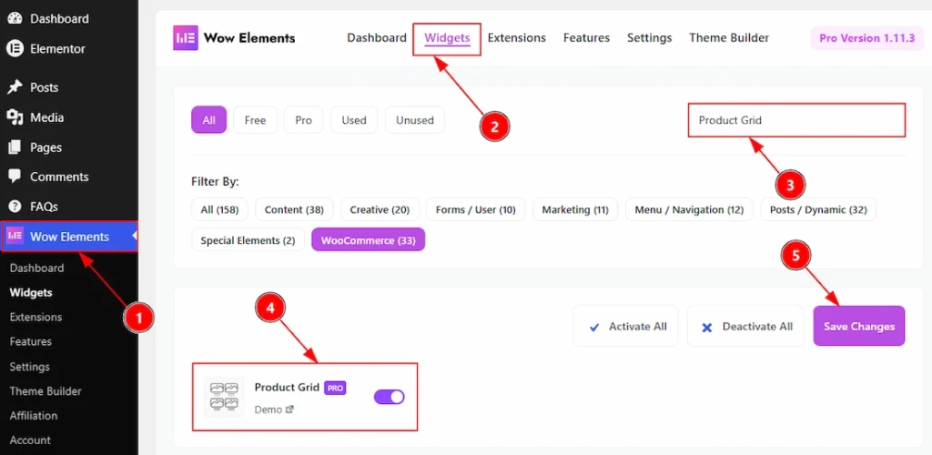Screen dimensions: 932x455
Task: Click the Pro Version 1.11.3 badge
Action: pyautogui.click(x=866, y=38)
